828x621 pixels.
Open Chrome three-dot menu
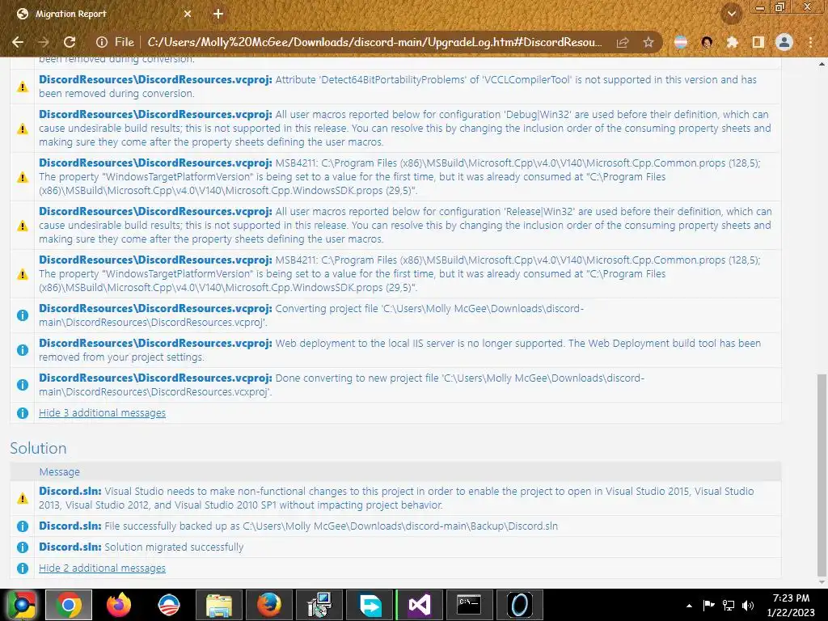point(810,42)
